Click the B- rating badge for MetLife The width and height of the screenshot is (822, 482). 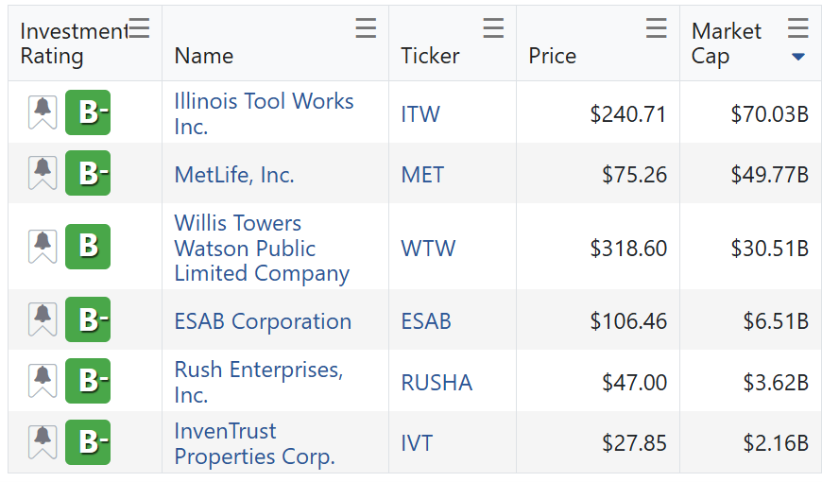[88, 173]
